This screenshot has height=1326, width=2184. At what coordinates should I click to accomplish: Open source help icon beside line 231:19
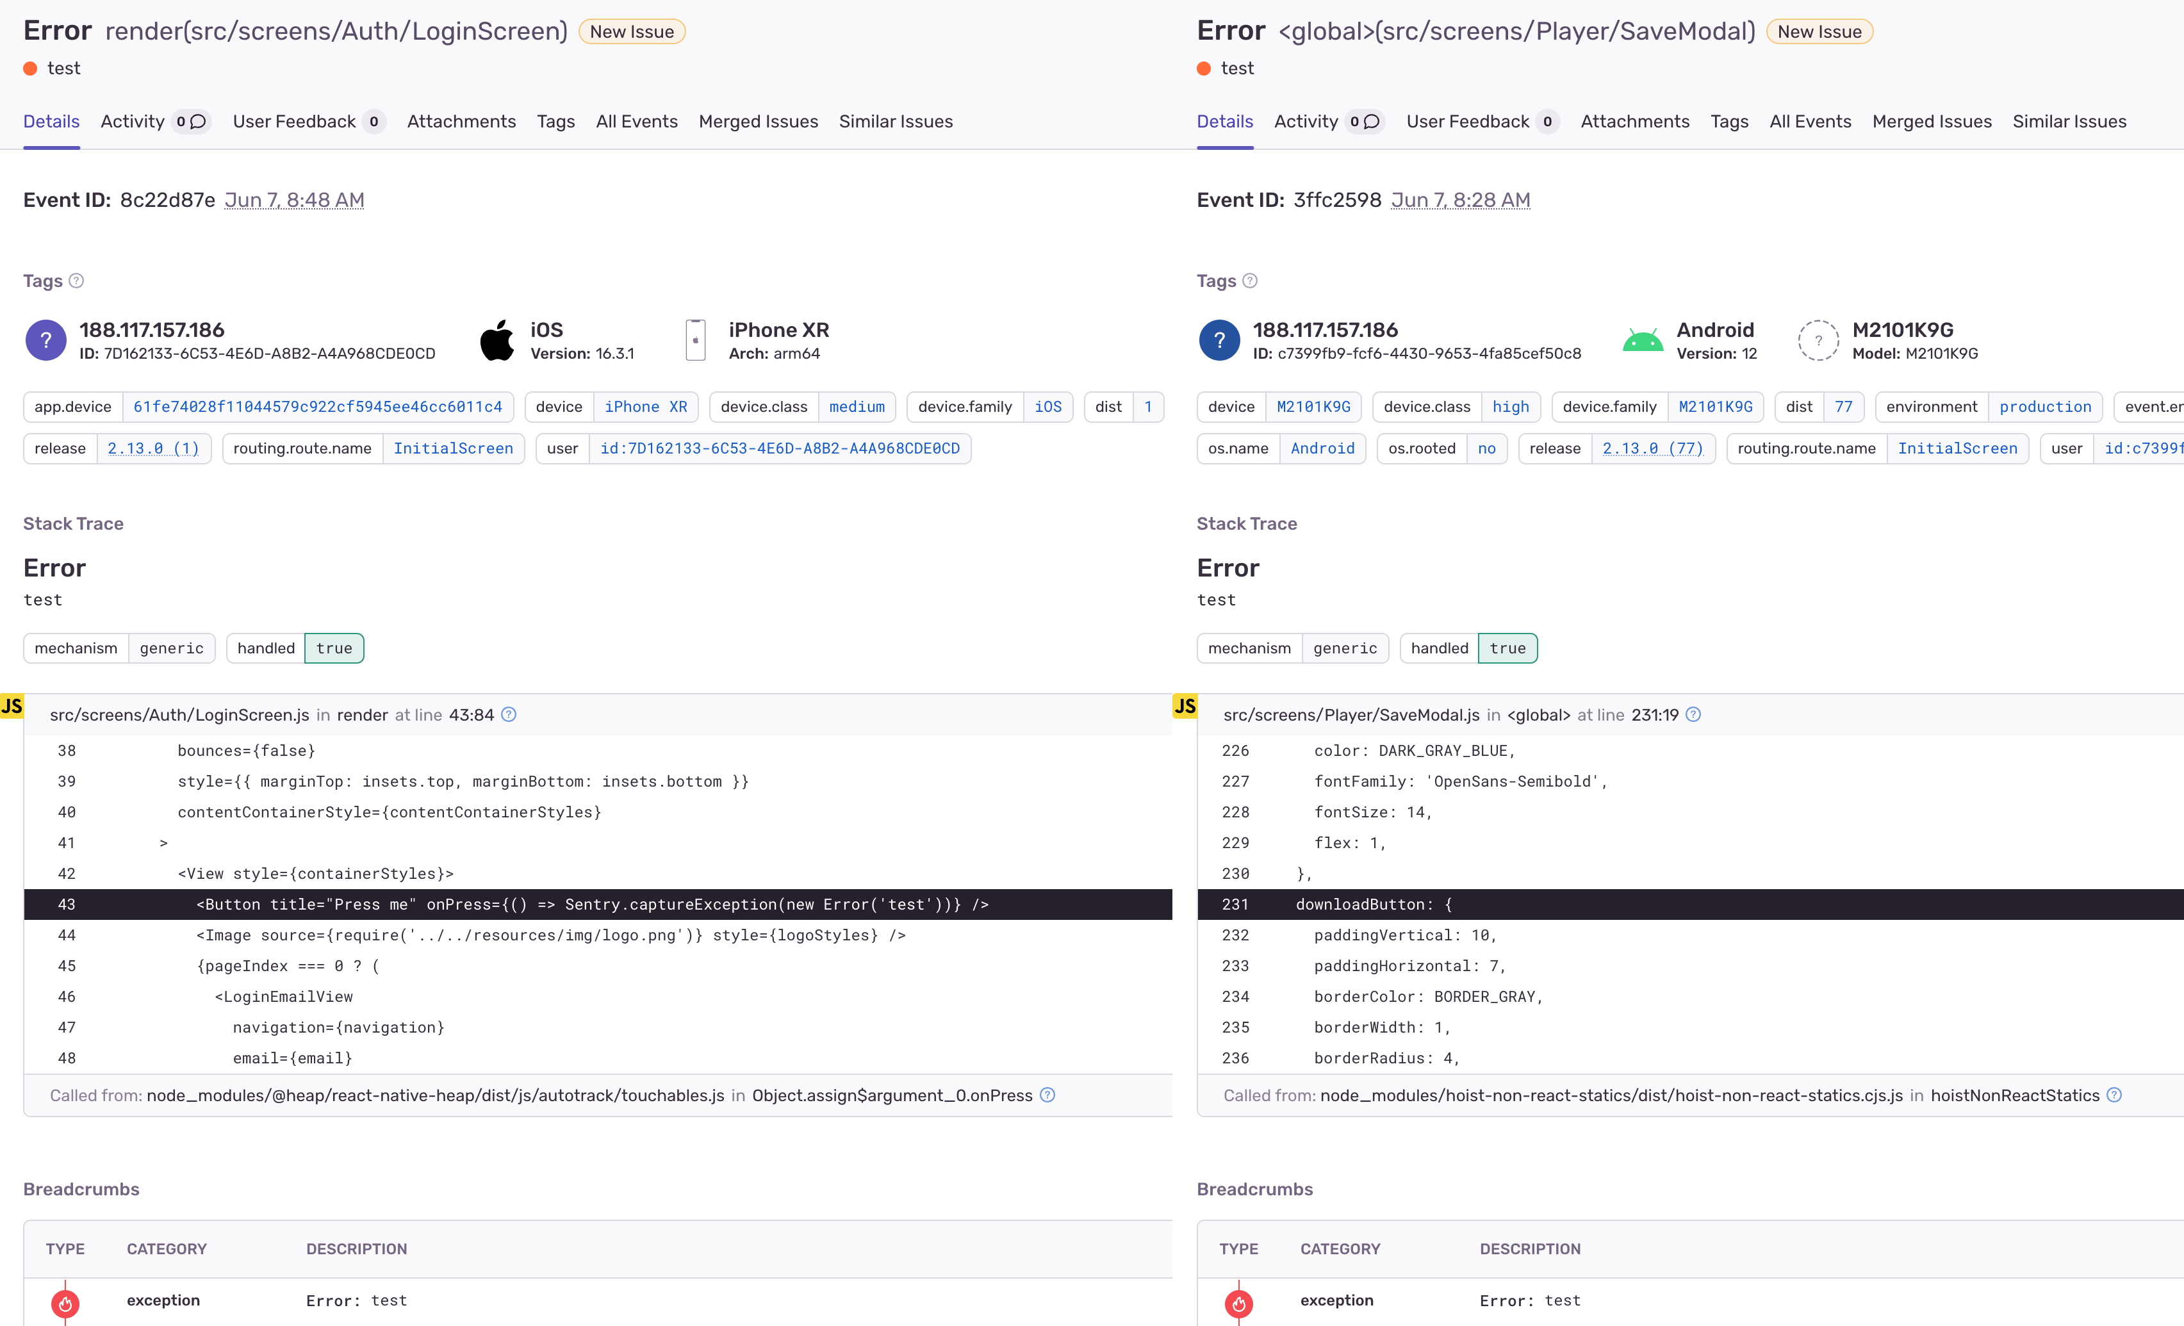[x=1694, y=714]
